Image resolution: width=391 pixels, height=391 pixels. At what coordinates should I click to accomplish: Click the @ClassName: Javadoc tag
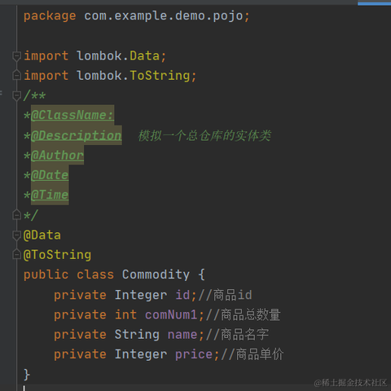click(x=72, y=115)
